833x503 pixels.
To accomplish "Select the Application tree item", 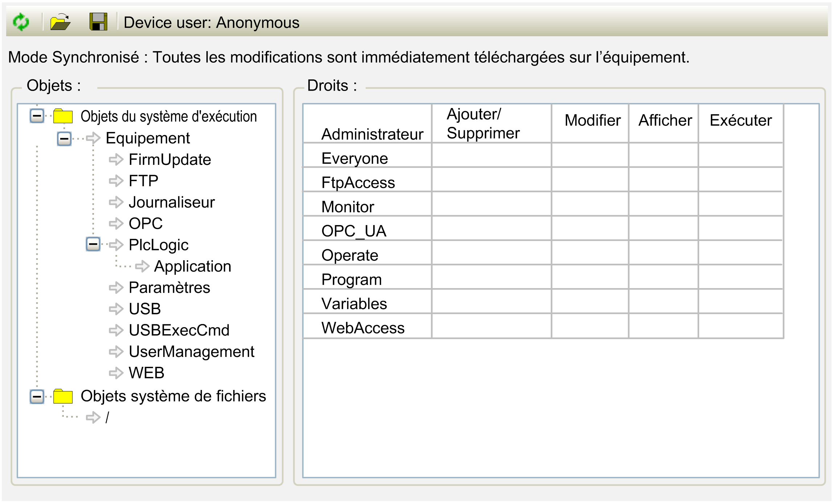I will [x=192, y=266].
